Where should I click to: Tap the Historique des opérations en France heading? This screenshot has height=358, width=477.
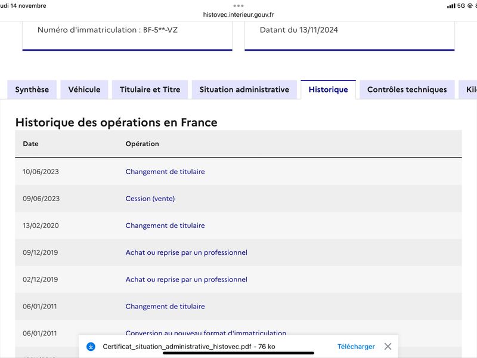(x=116, y=122)
